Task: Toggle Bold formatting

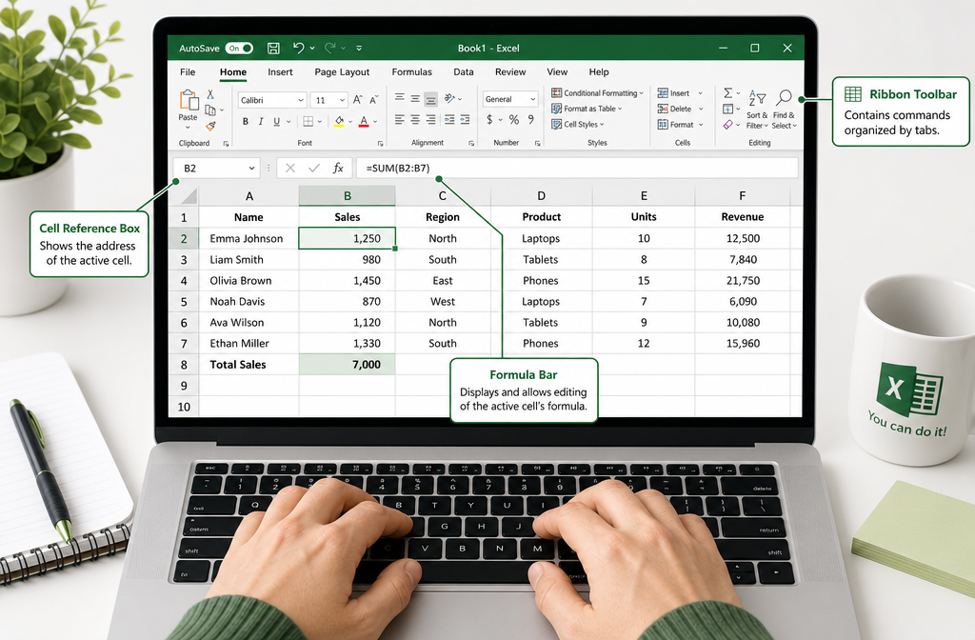Action: click(x=246, y=121)
